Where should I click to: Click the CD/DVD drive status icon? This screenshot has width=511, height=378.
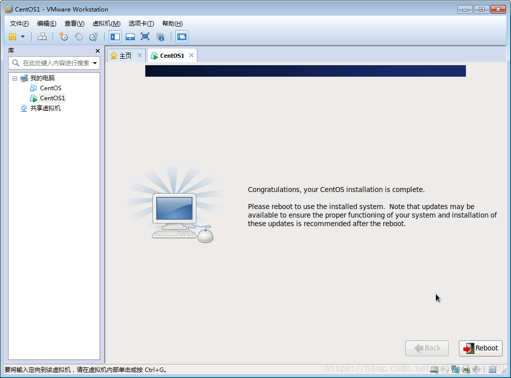pyautogui.click(x=445, y=369)
